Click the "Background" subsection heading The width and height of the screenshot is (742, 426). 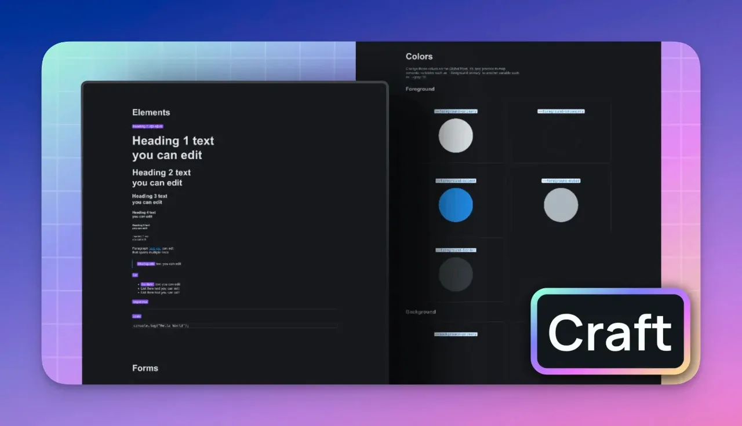tap(421, 312)
